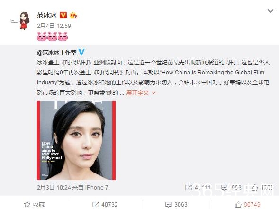Toggle 收藏 favorite star
Viewport: 279px width, 209px height.
click(x=34, y=205)
